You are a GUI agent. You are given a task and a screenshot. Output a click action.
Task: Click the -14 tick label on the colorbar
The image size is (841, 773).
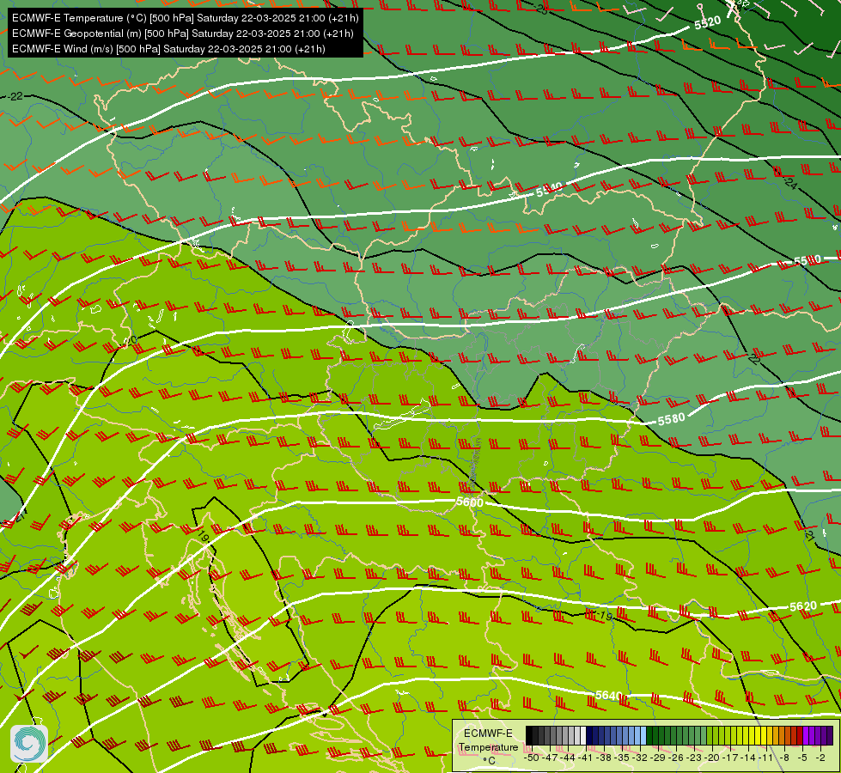pos(748,758)
